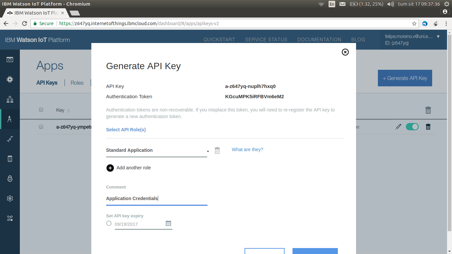Click the header trash icon in table
Screen dimensions: 452x254
[428, 110]
